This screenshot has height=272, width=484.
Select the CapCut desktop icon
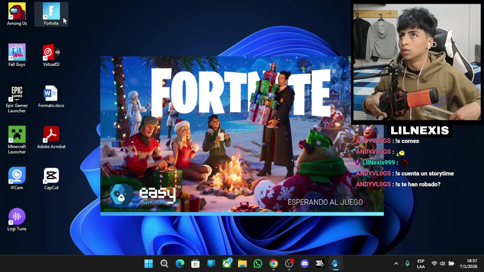(51, 179)
